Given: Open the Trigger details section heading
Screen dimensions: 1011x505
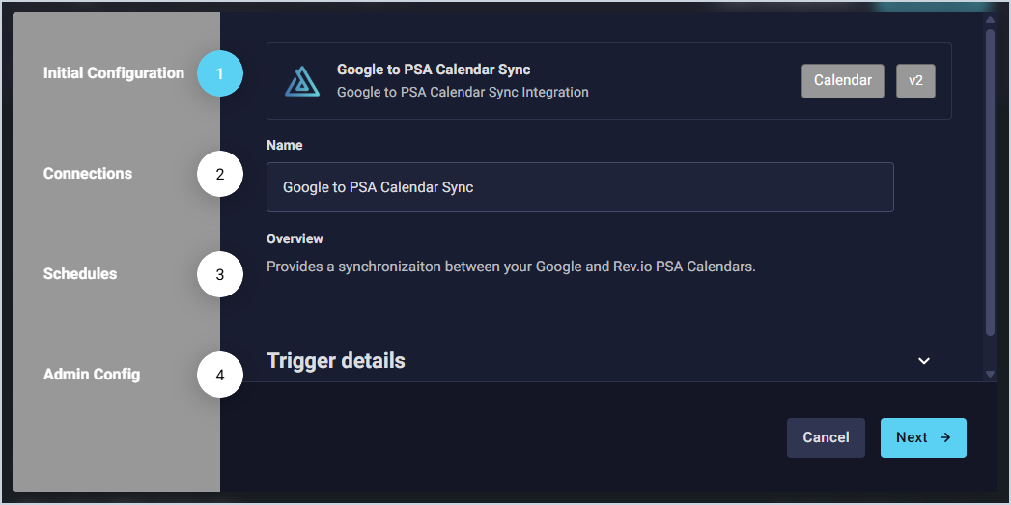Looking at the screenshot, I should click(x=336, y=361).
